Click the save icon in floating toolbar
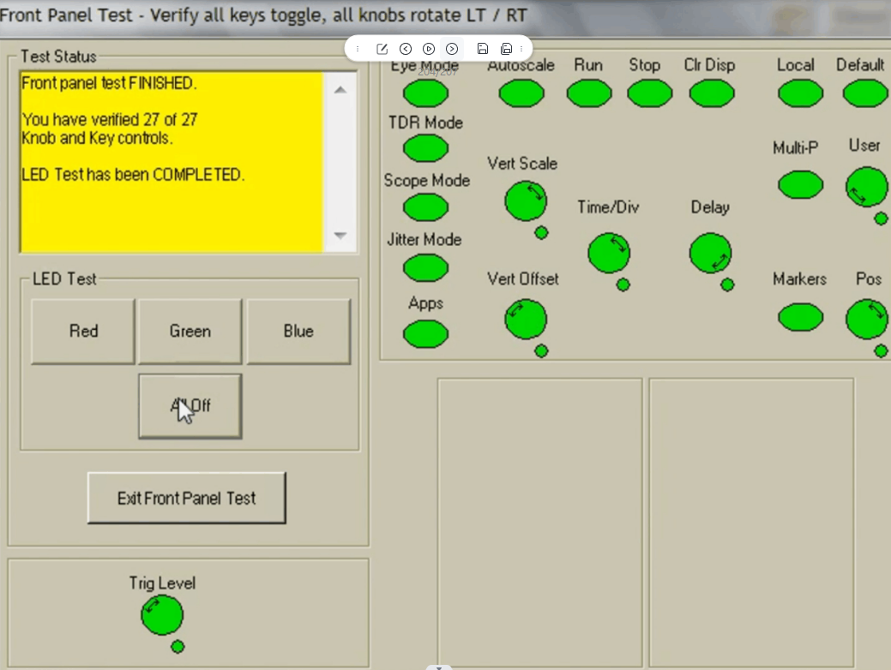Viewport: 891px width, 670px height. (483, 49)
